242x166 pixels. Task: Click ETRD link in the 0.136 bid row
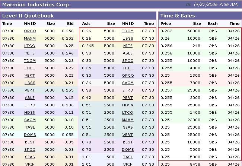click(30, 105)
